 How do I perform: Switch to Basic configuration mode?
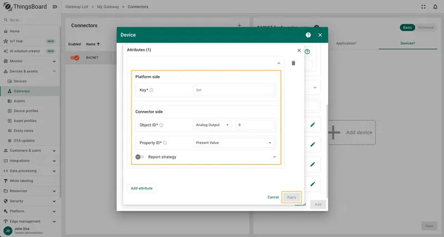click(x=407, y=27)
